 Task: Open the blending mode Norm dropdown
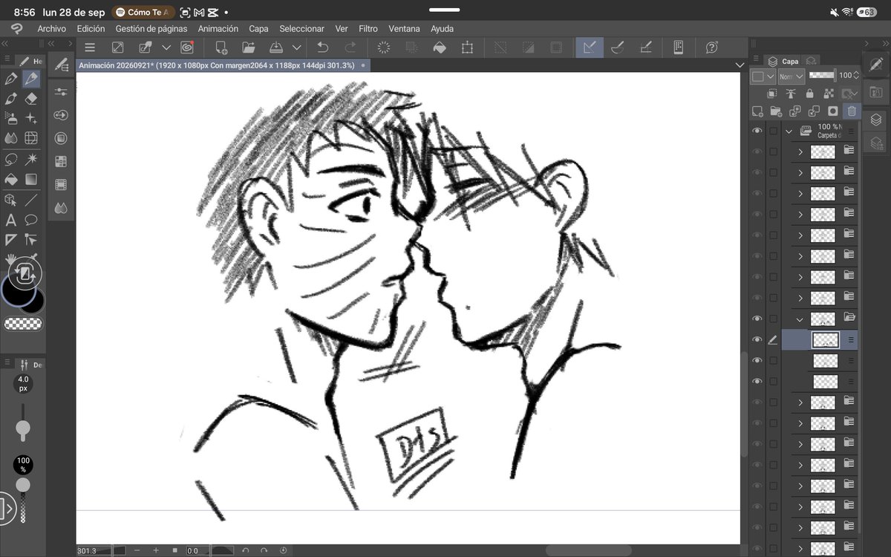tap(791, 76)
